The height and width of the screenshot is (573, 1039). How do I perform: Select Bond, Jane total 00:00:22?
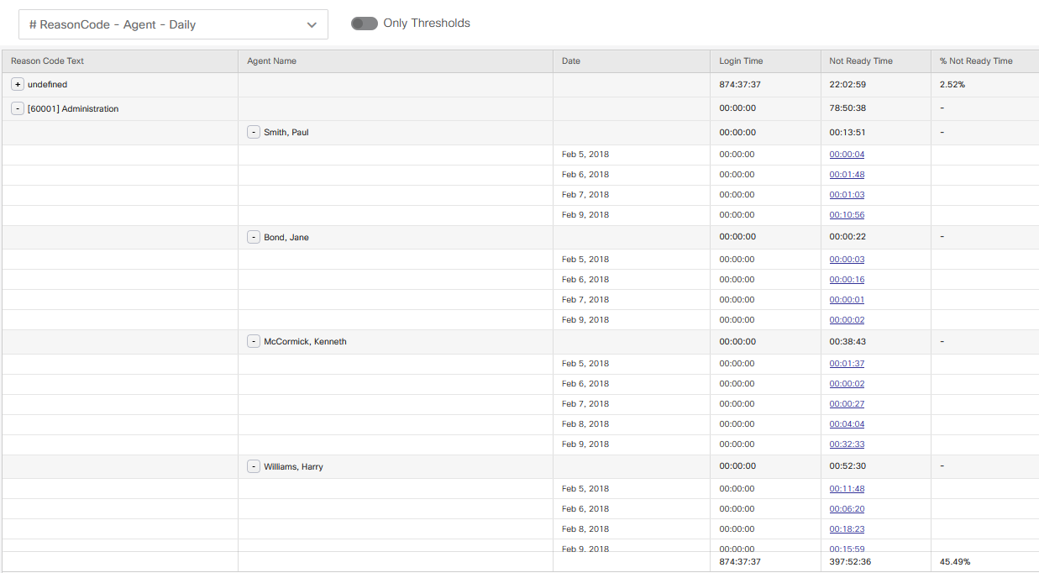(847, 238)
